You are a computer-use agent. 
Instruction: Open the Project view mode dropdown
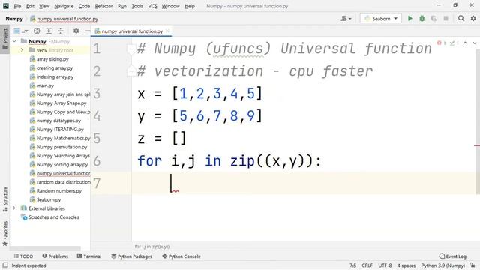21,31
